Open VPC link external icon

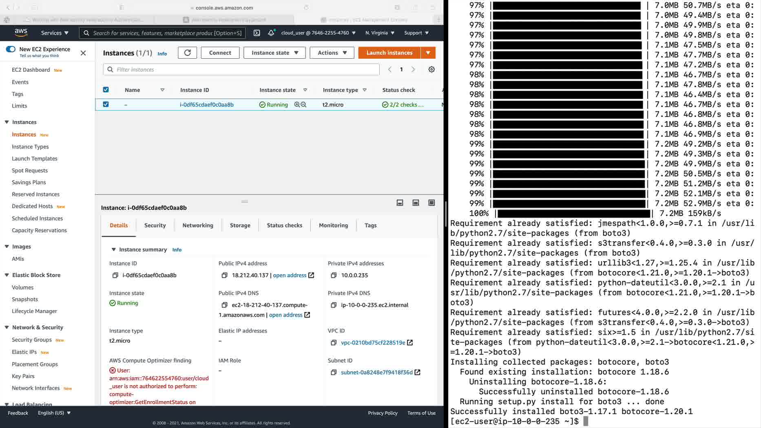coord(410,343)
